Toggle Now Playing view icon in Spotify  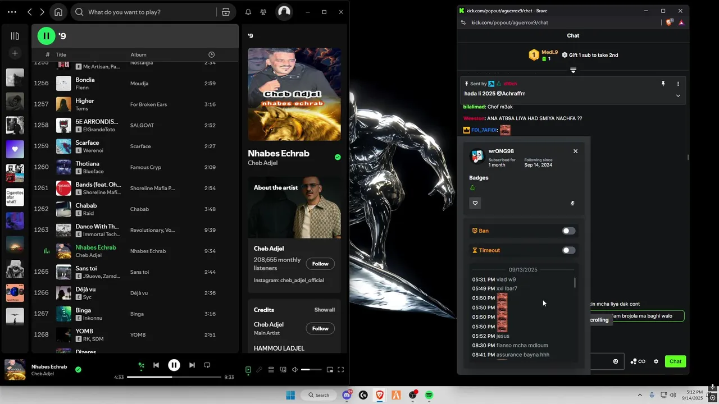click(x=248, y=370)
